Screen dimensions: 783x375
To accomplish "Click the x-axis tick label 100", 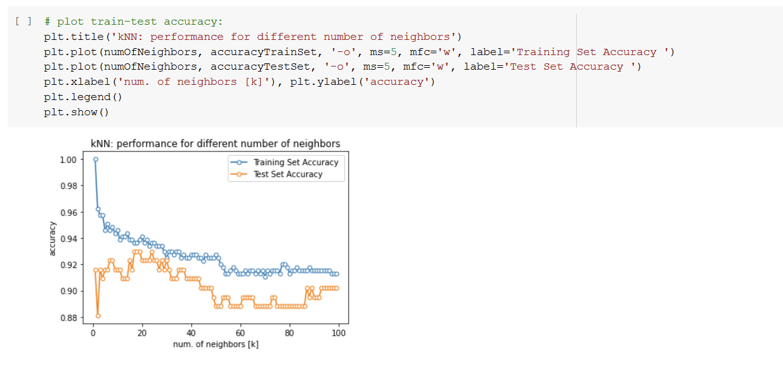I will coord(339,333).
